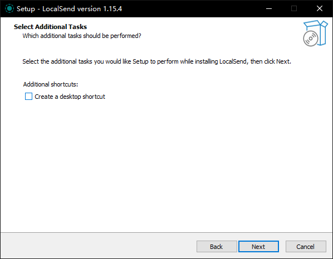Click the empty white area below the checkbox
Image resolution: width=333 pixels, height=259 pixels.
pyautogui.click(x=166, y=166)
